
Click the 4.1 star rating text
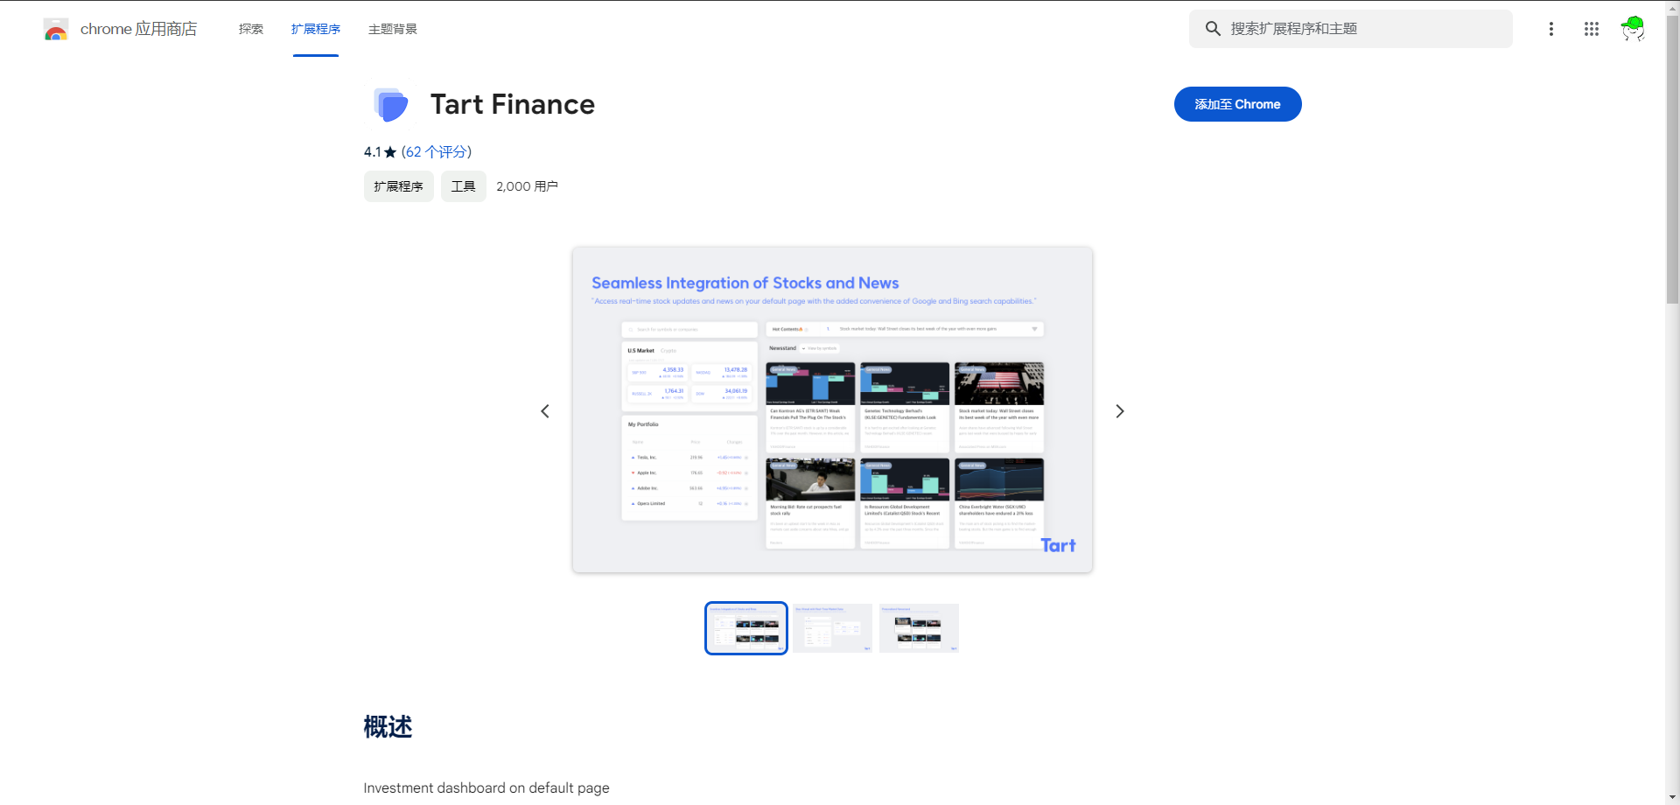(x=380, y=151)
